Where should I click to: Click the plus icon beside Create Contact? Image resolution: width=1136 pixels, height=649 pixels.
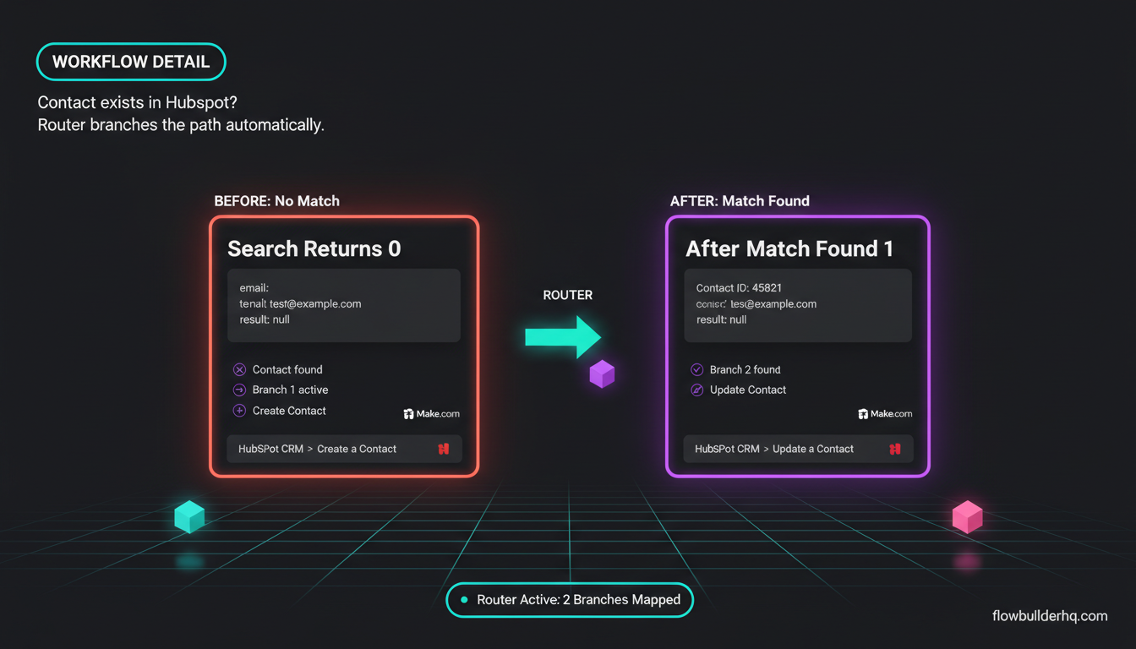239,411
